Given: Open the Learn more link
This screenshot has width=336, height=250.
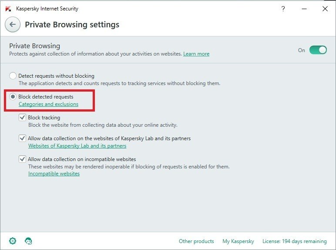Looking at the screenshot, I should coord(196,54).
